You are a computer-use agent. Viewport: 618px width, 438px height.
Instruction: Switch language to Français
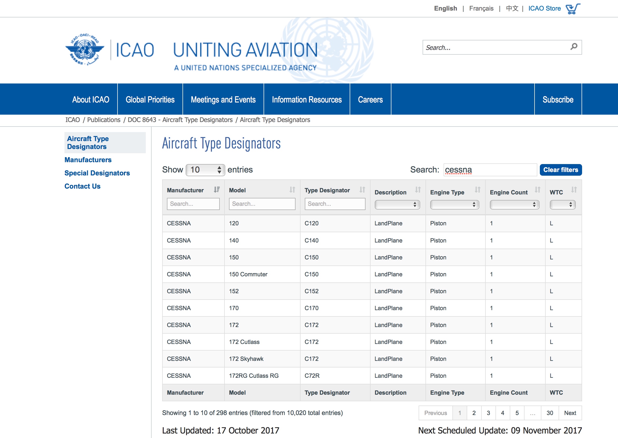pyautogui.click(x=481, y=8)
